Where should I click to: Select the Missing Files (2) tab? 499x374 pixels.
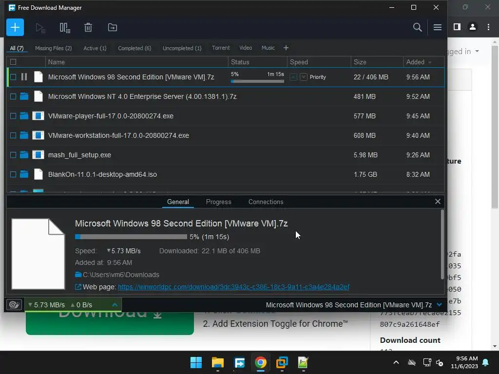[x=54, y=48]
